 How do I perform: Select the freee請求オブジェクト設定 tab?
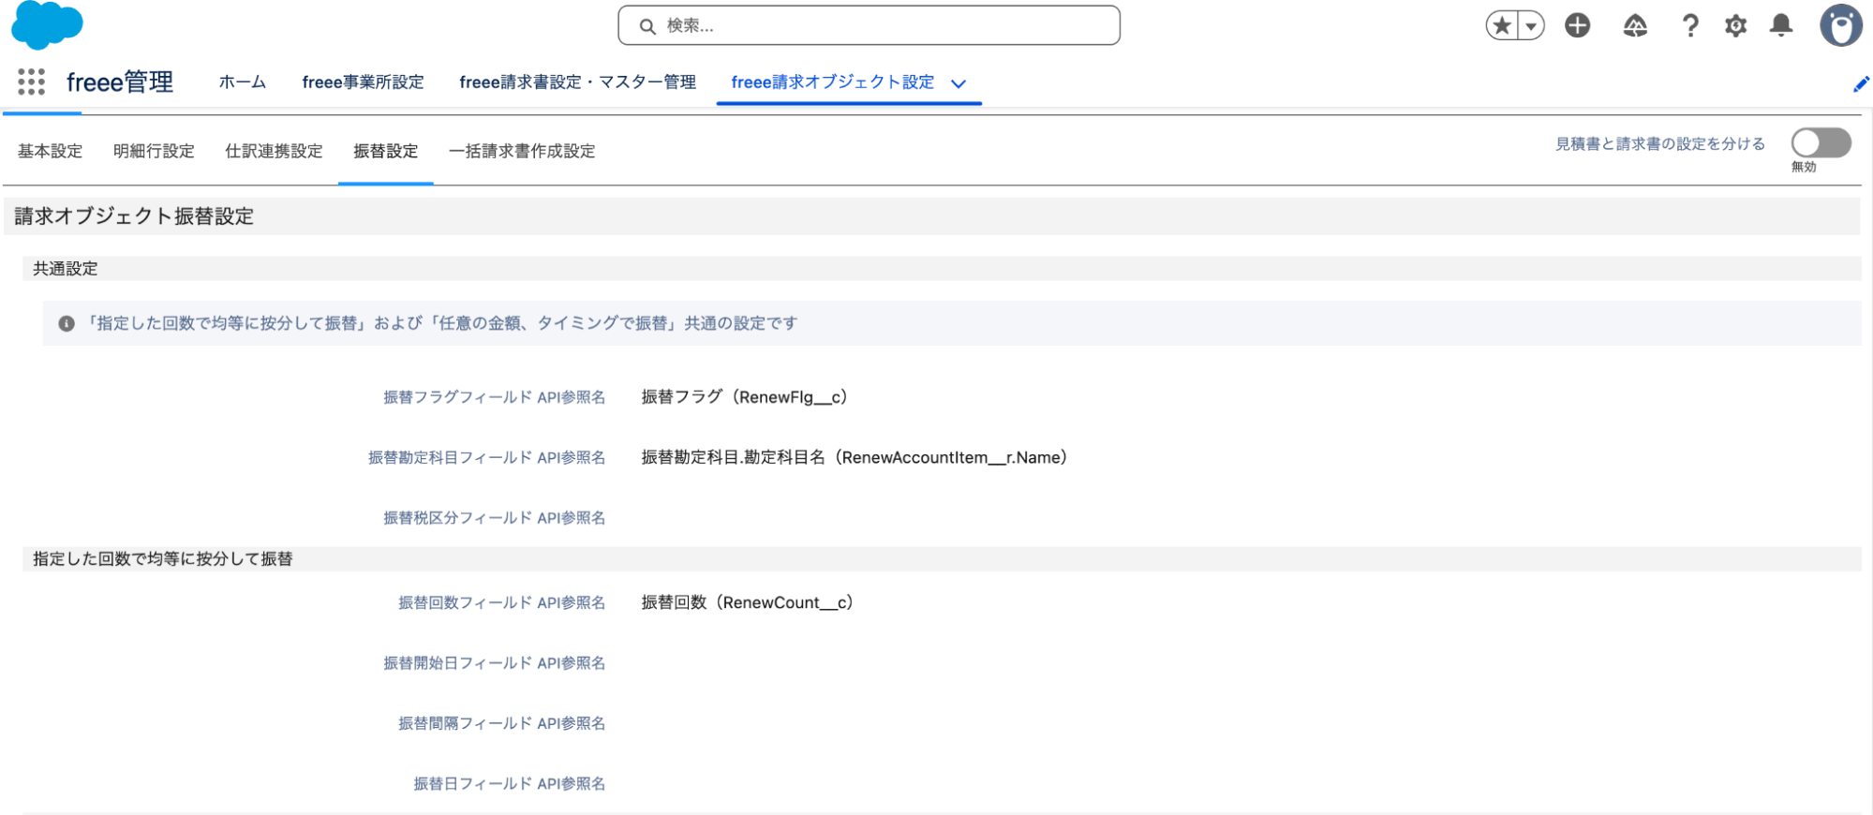coord(832,82)
